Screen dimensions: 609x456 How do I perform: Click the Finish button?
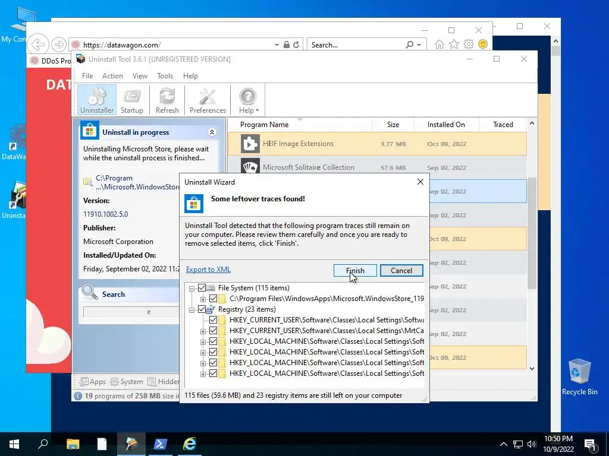[x=355, y=270]
